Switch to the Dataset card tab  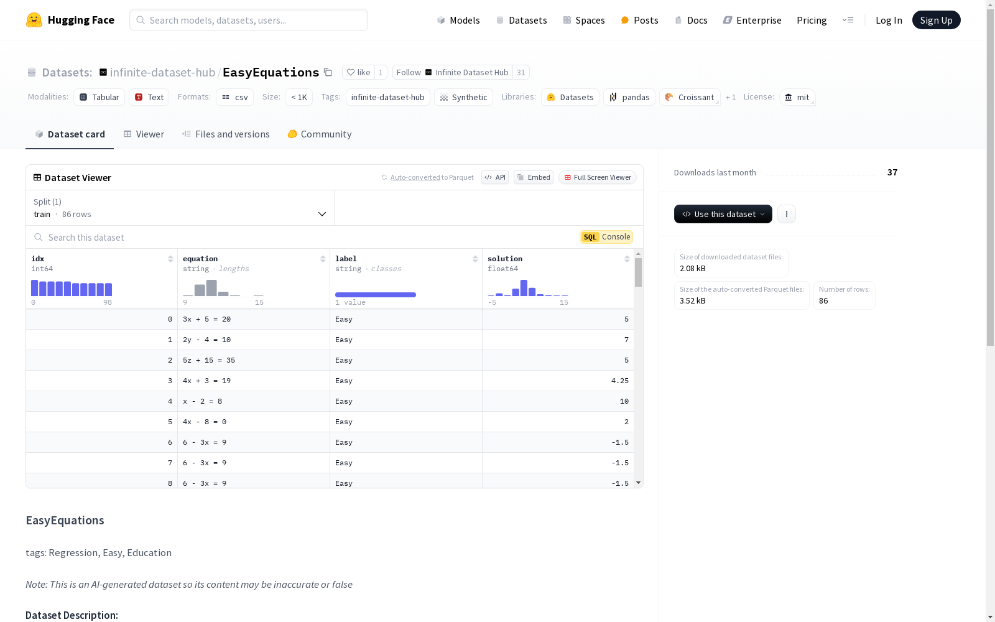(x=70, y=134)
